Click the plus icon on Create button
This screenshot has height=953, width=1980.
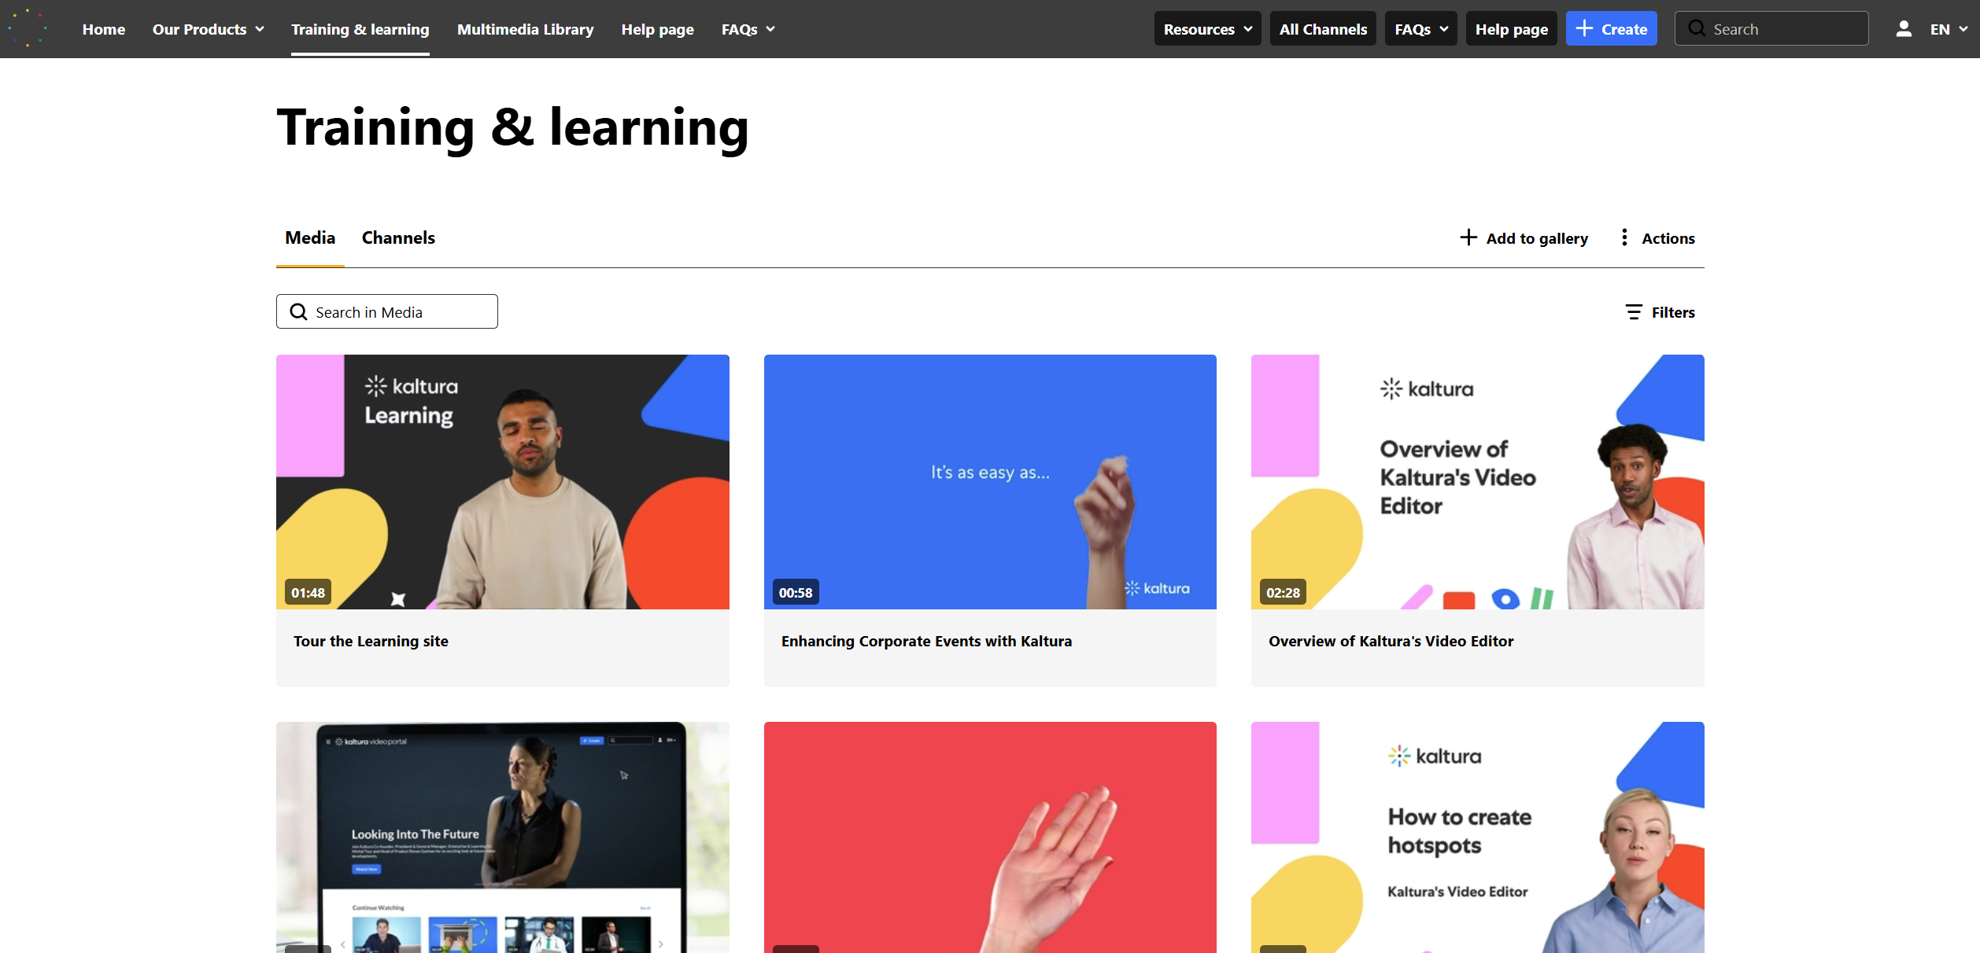[1584, 28]
